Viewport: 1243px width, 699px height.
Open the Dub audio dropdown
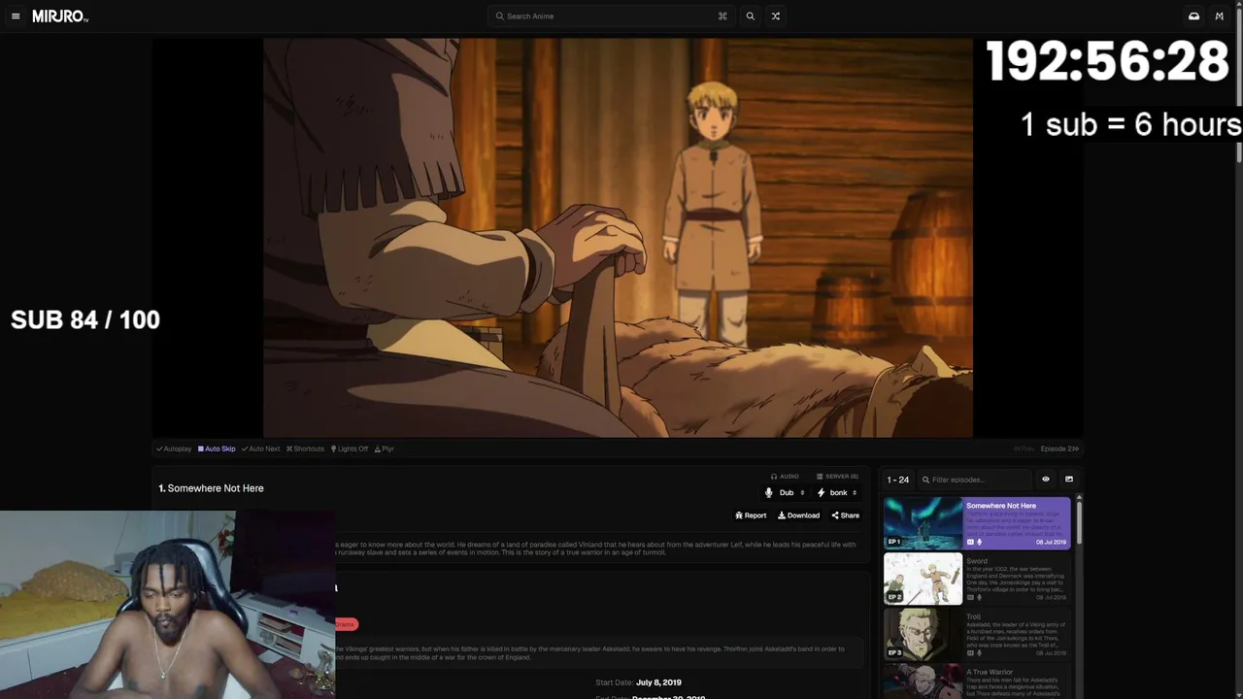coord(786,493)
